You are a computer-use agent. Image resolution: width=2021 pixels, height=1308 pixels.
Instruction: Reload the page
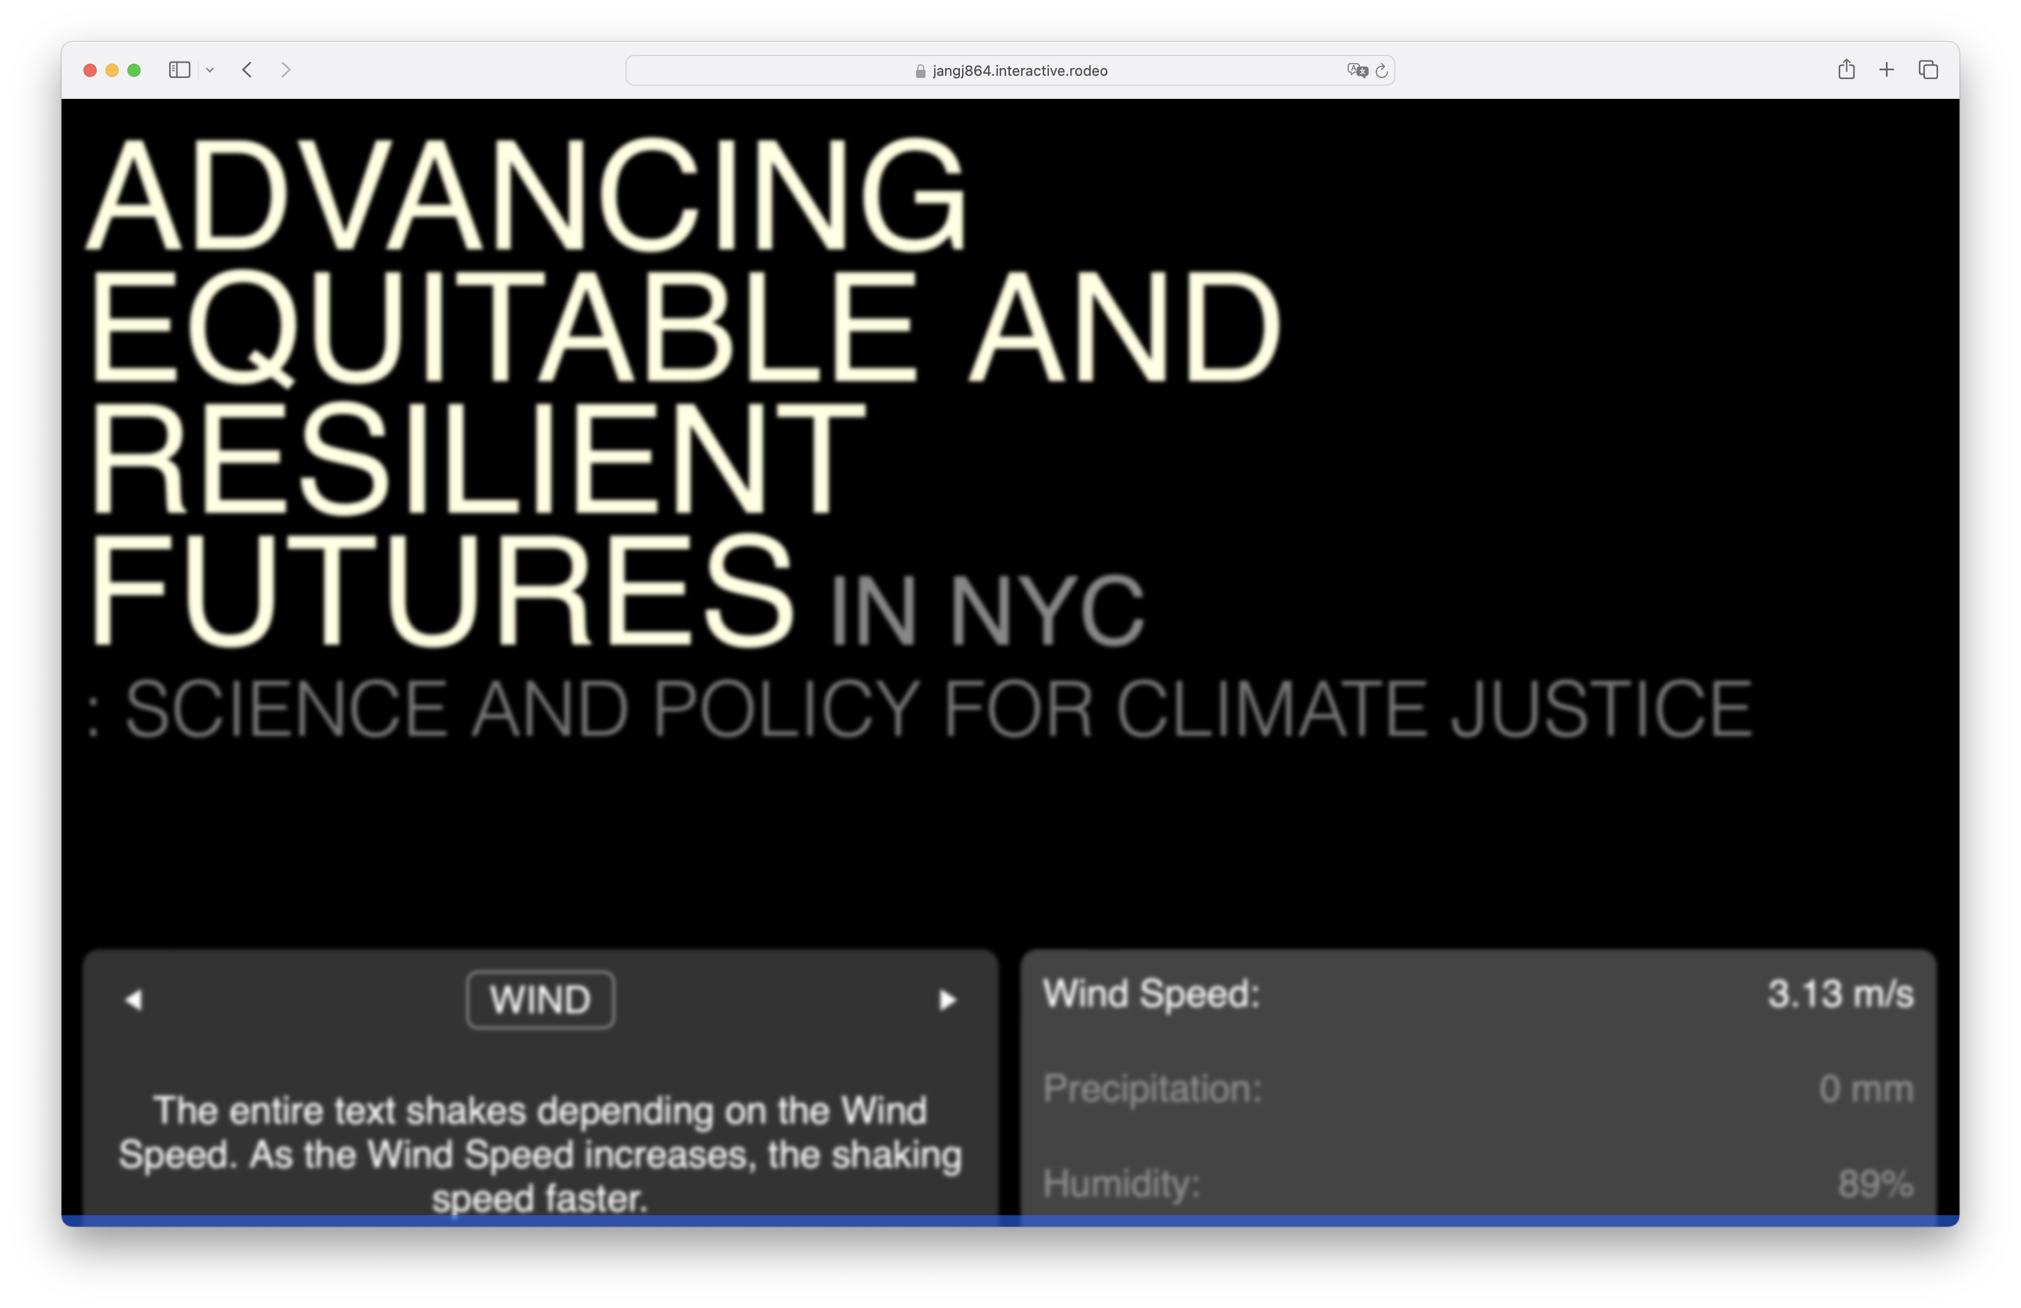[1382, 71]
